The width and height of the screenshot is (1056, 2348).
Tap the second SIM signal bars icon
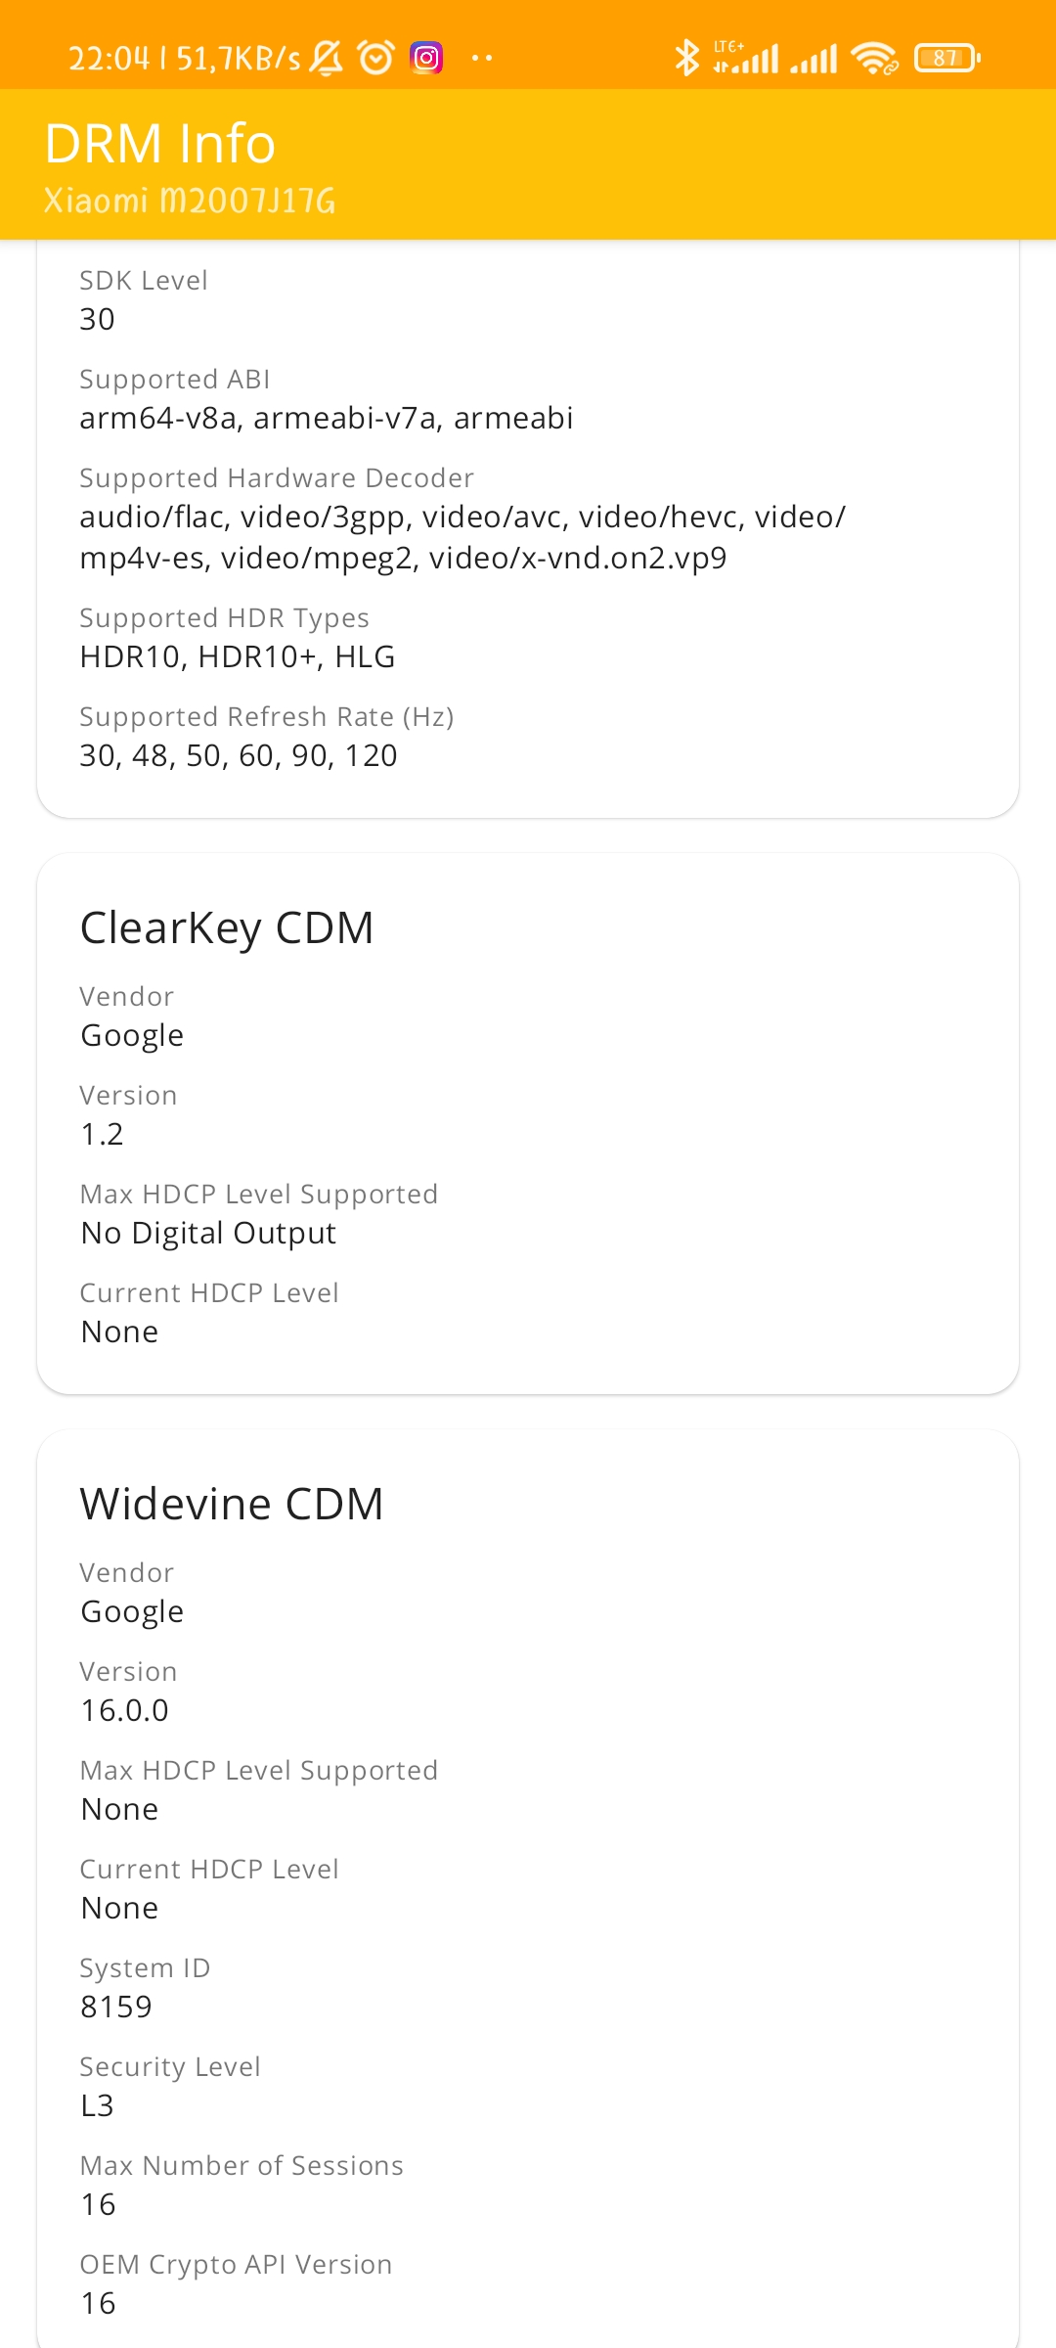[x=814, y=59]
